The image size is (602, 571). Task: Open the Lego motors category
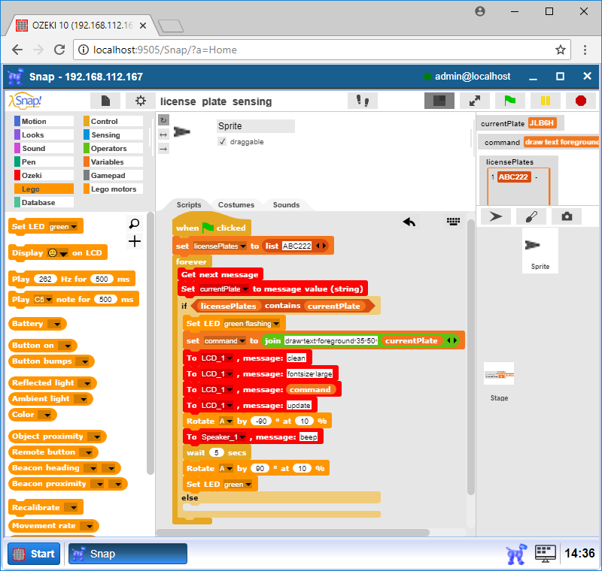113,189
